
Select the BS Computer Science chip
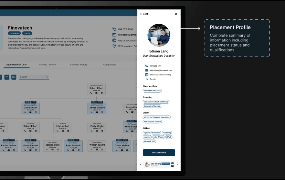[152, 122]
